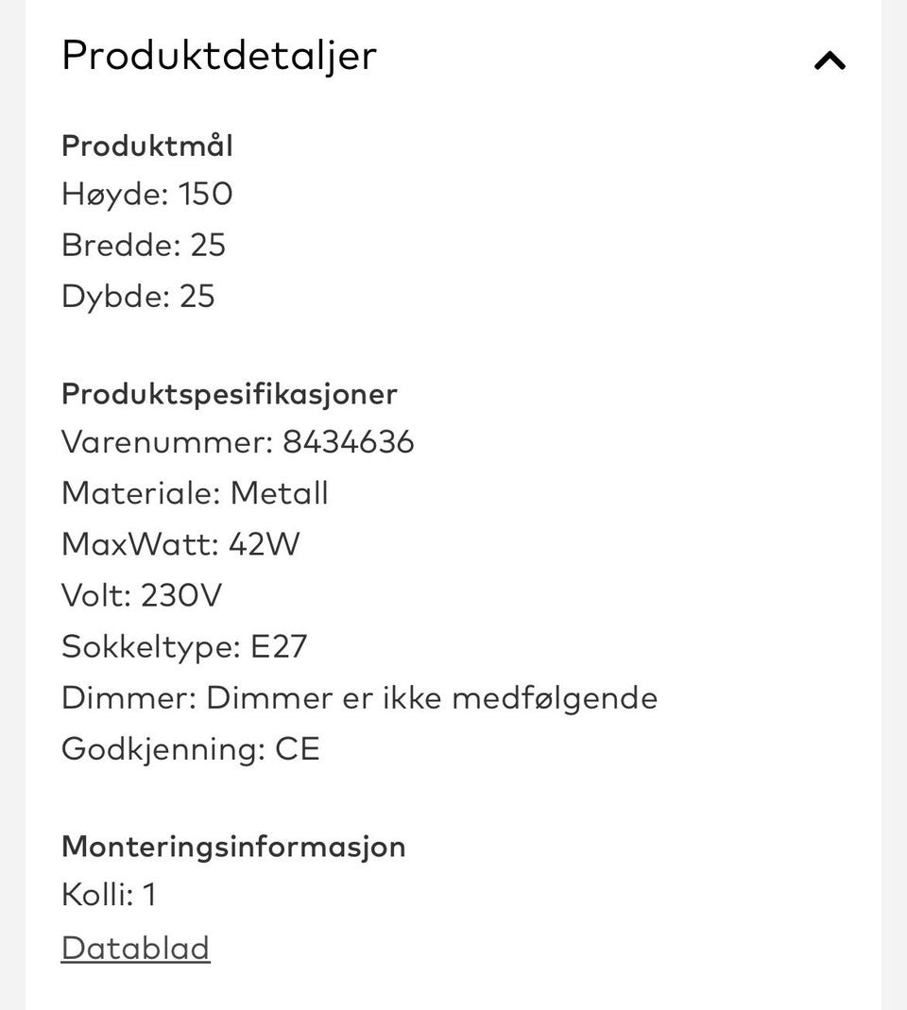Click the Sokkeltype: E27 line
907x1010 pixels.
184,646
